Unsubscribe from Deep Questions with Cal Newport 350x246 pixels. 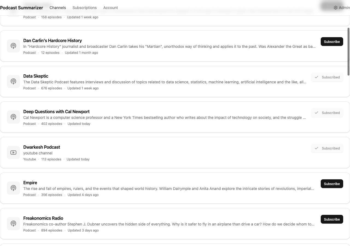[327, 113]
